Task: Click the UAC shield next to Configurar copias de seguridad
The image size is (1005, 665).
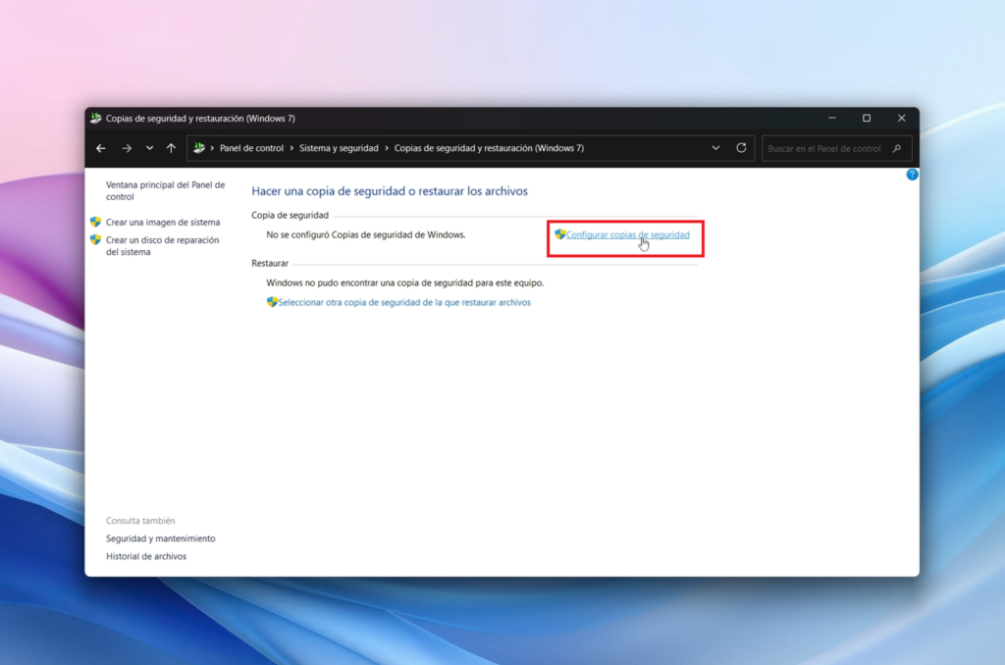Action: [559, 234]
